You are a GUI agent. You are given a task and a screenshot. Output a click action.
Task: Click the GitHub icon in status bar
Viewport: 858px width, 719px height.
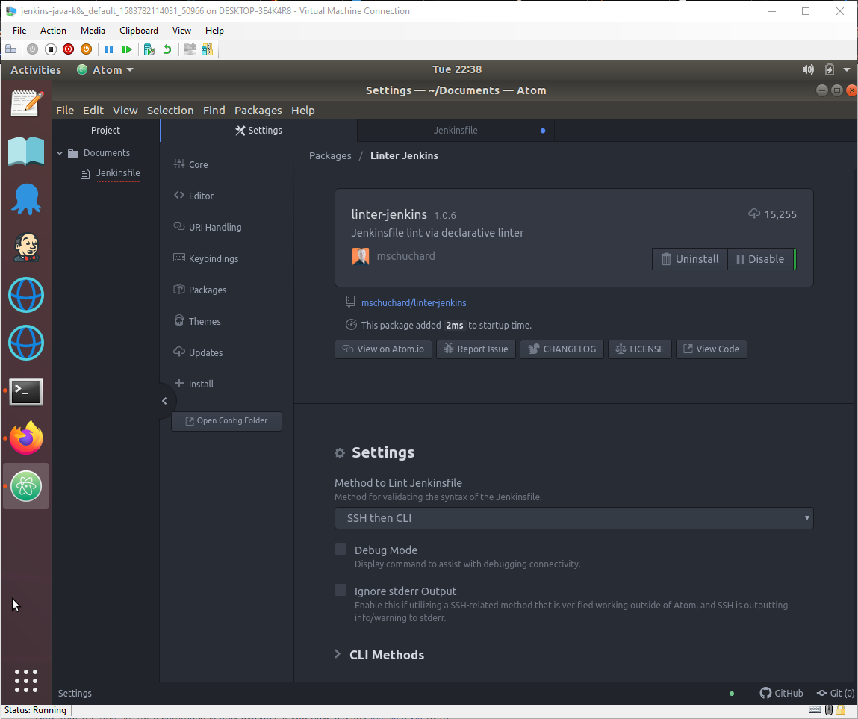781,693
